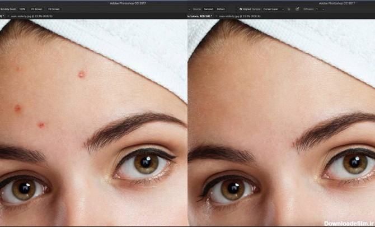This screenshot has height=227, width=375.
Task: Open the tool preset picker before Source
Action: coord(190,9)
